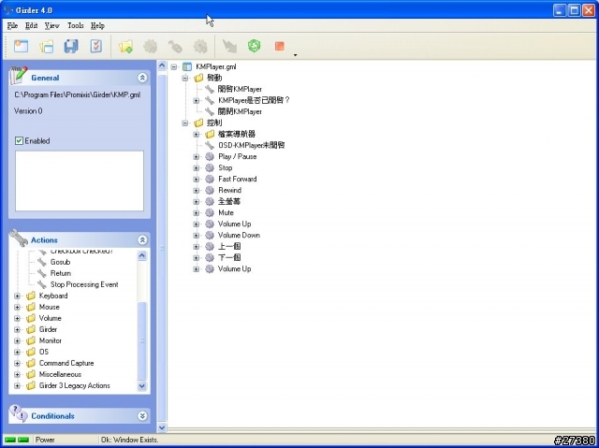
Task: Expand the Conditionals panel
Action: click(x=142, y=416)
